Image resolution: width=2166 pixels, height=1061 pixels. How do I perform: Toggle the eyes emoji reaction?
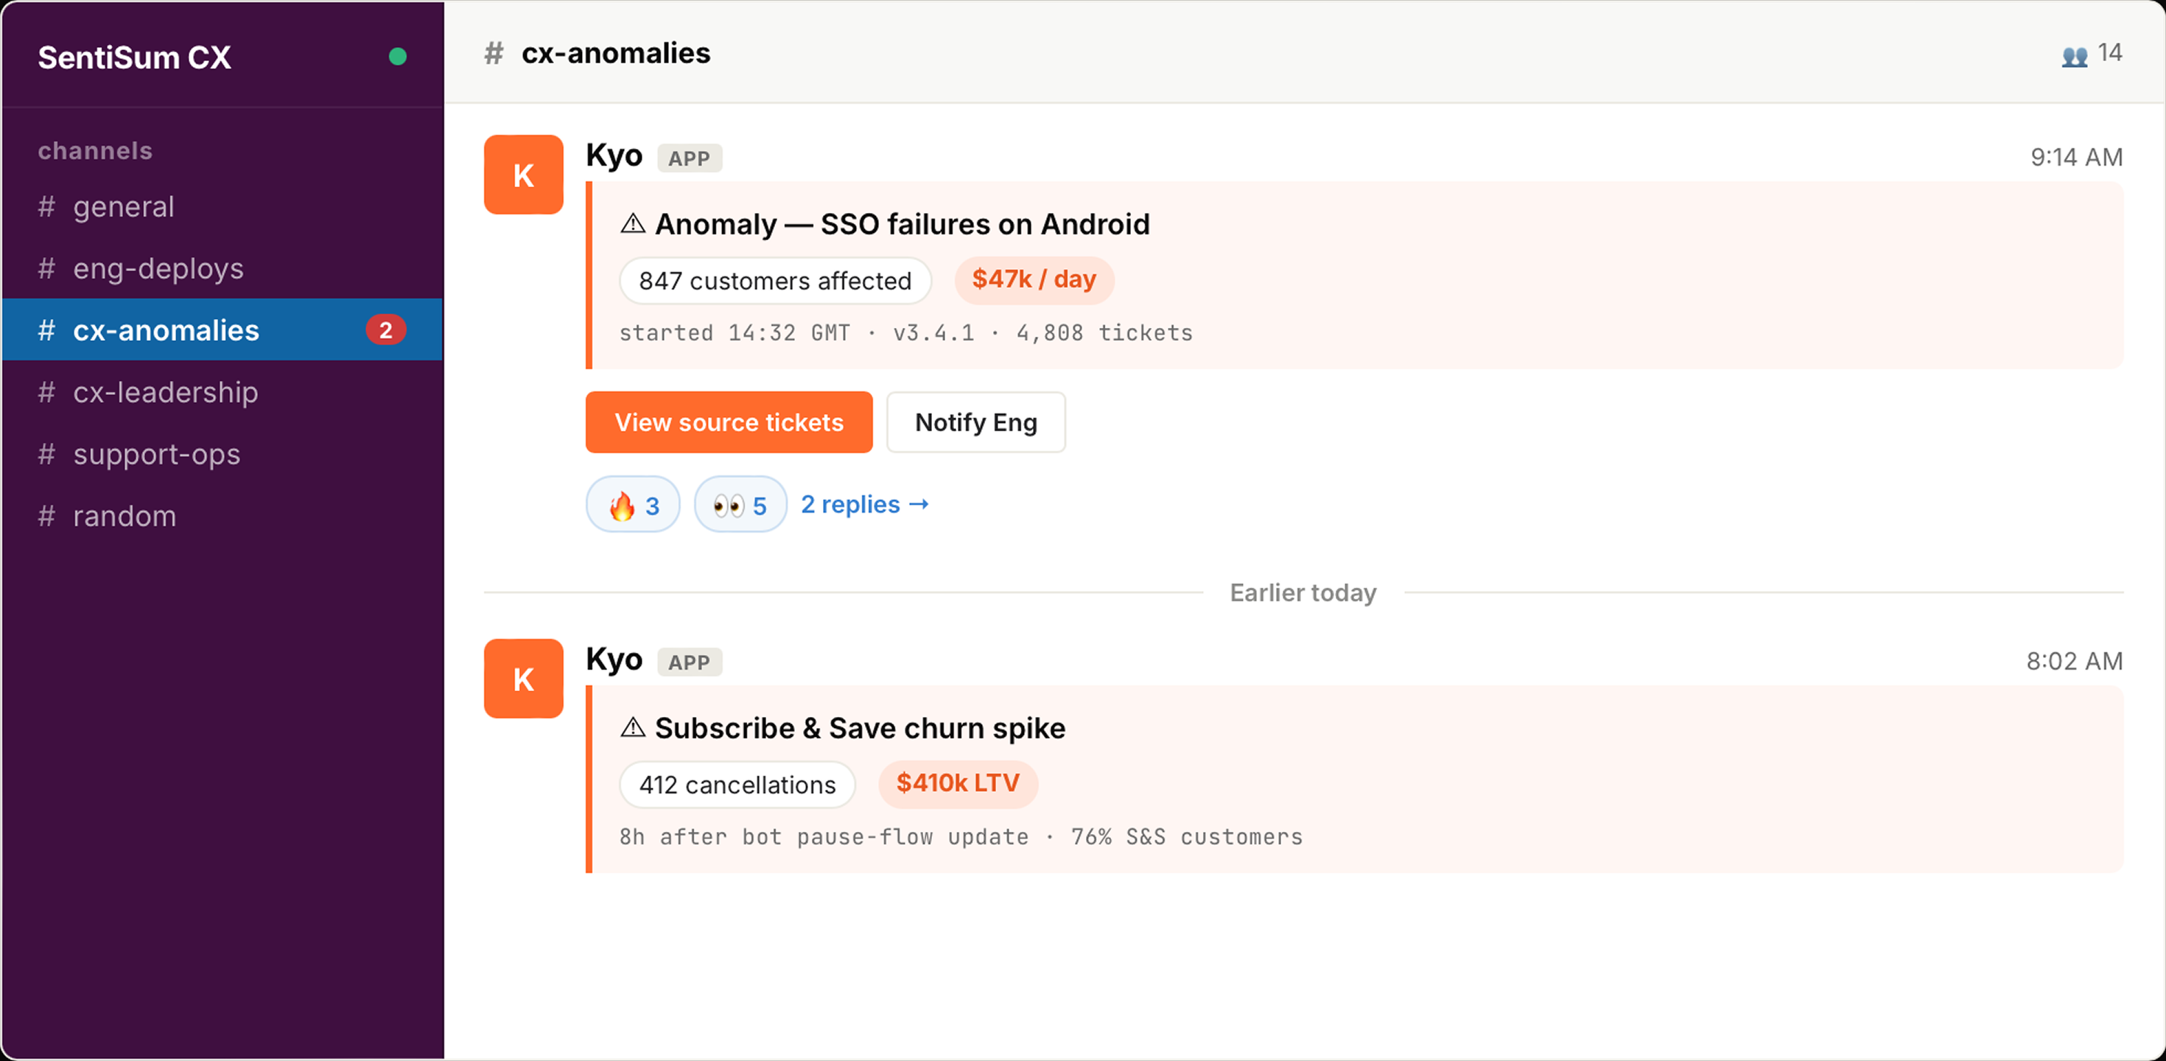point(740,505)
